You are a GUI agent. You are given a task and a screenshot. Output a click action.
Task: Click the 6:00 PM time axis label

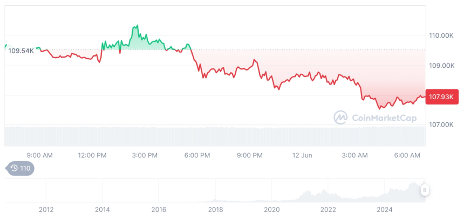coord(197,155)
